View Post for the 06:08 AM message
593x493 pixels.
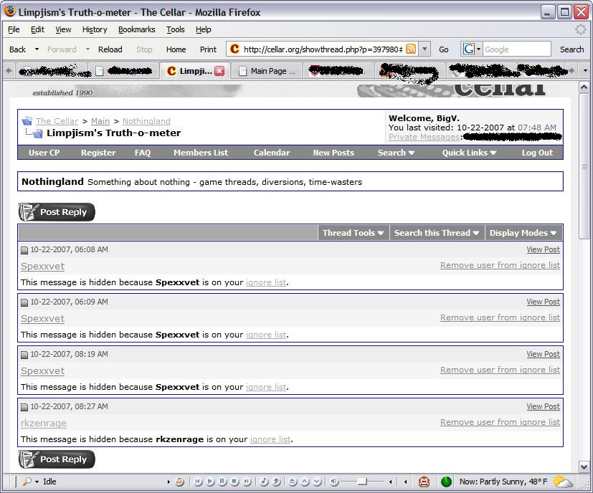[x=543, y=249]
